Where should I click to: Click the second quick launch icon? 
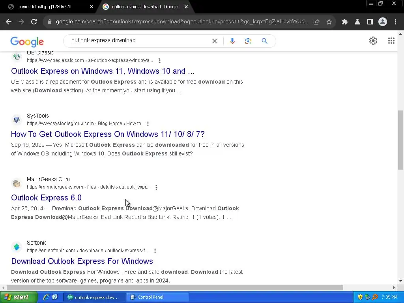click(x=55, y=297)
